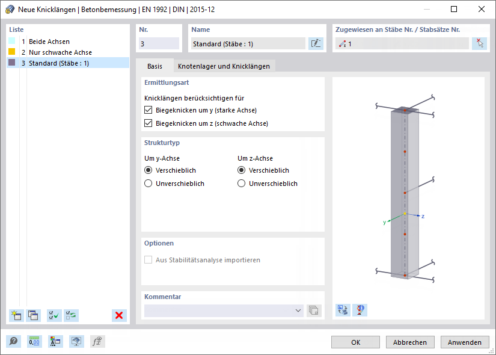Toggle Biegeknicken um y (starke Achse)

coord(148,110)
